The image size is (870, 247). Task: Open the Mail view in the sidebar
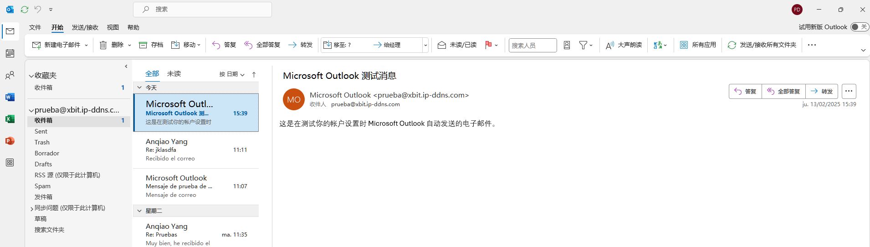10,31
